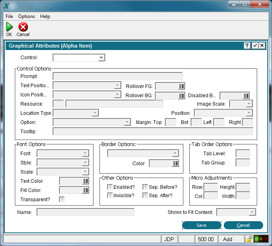Open the Disabled B... color picker
Image resolution: width=272 pixels, height=246 pixels.
246,96
